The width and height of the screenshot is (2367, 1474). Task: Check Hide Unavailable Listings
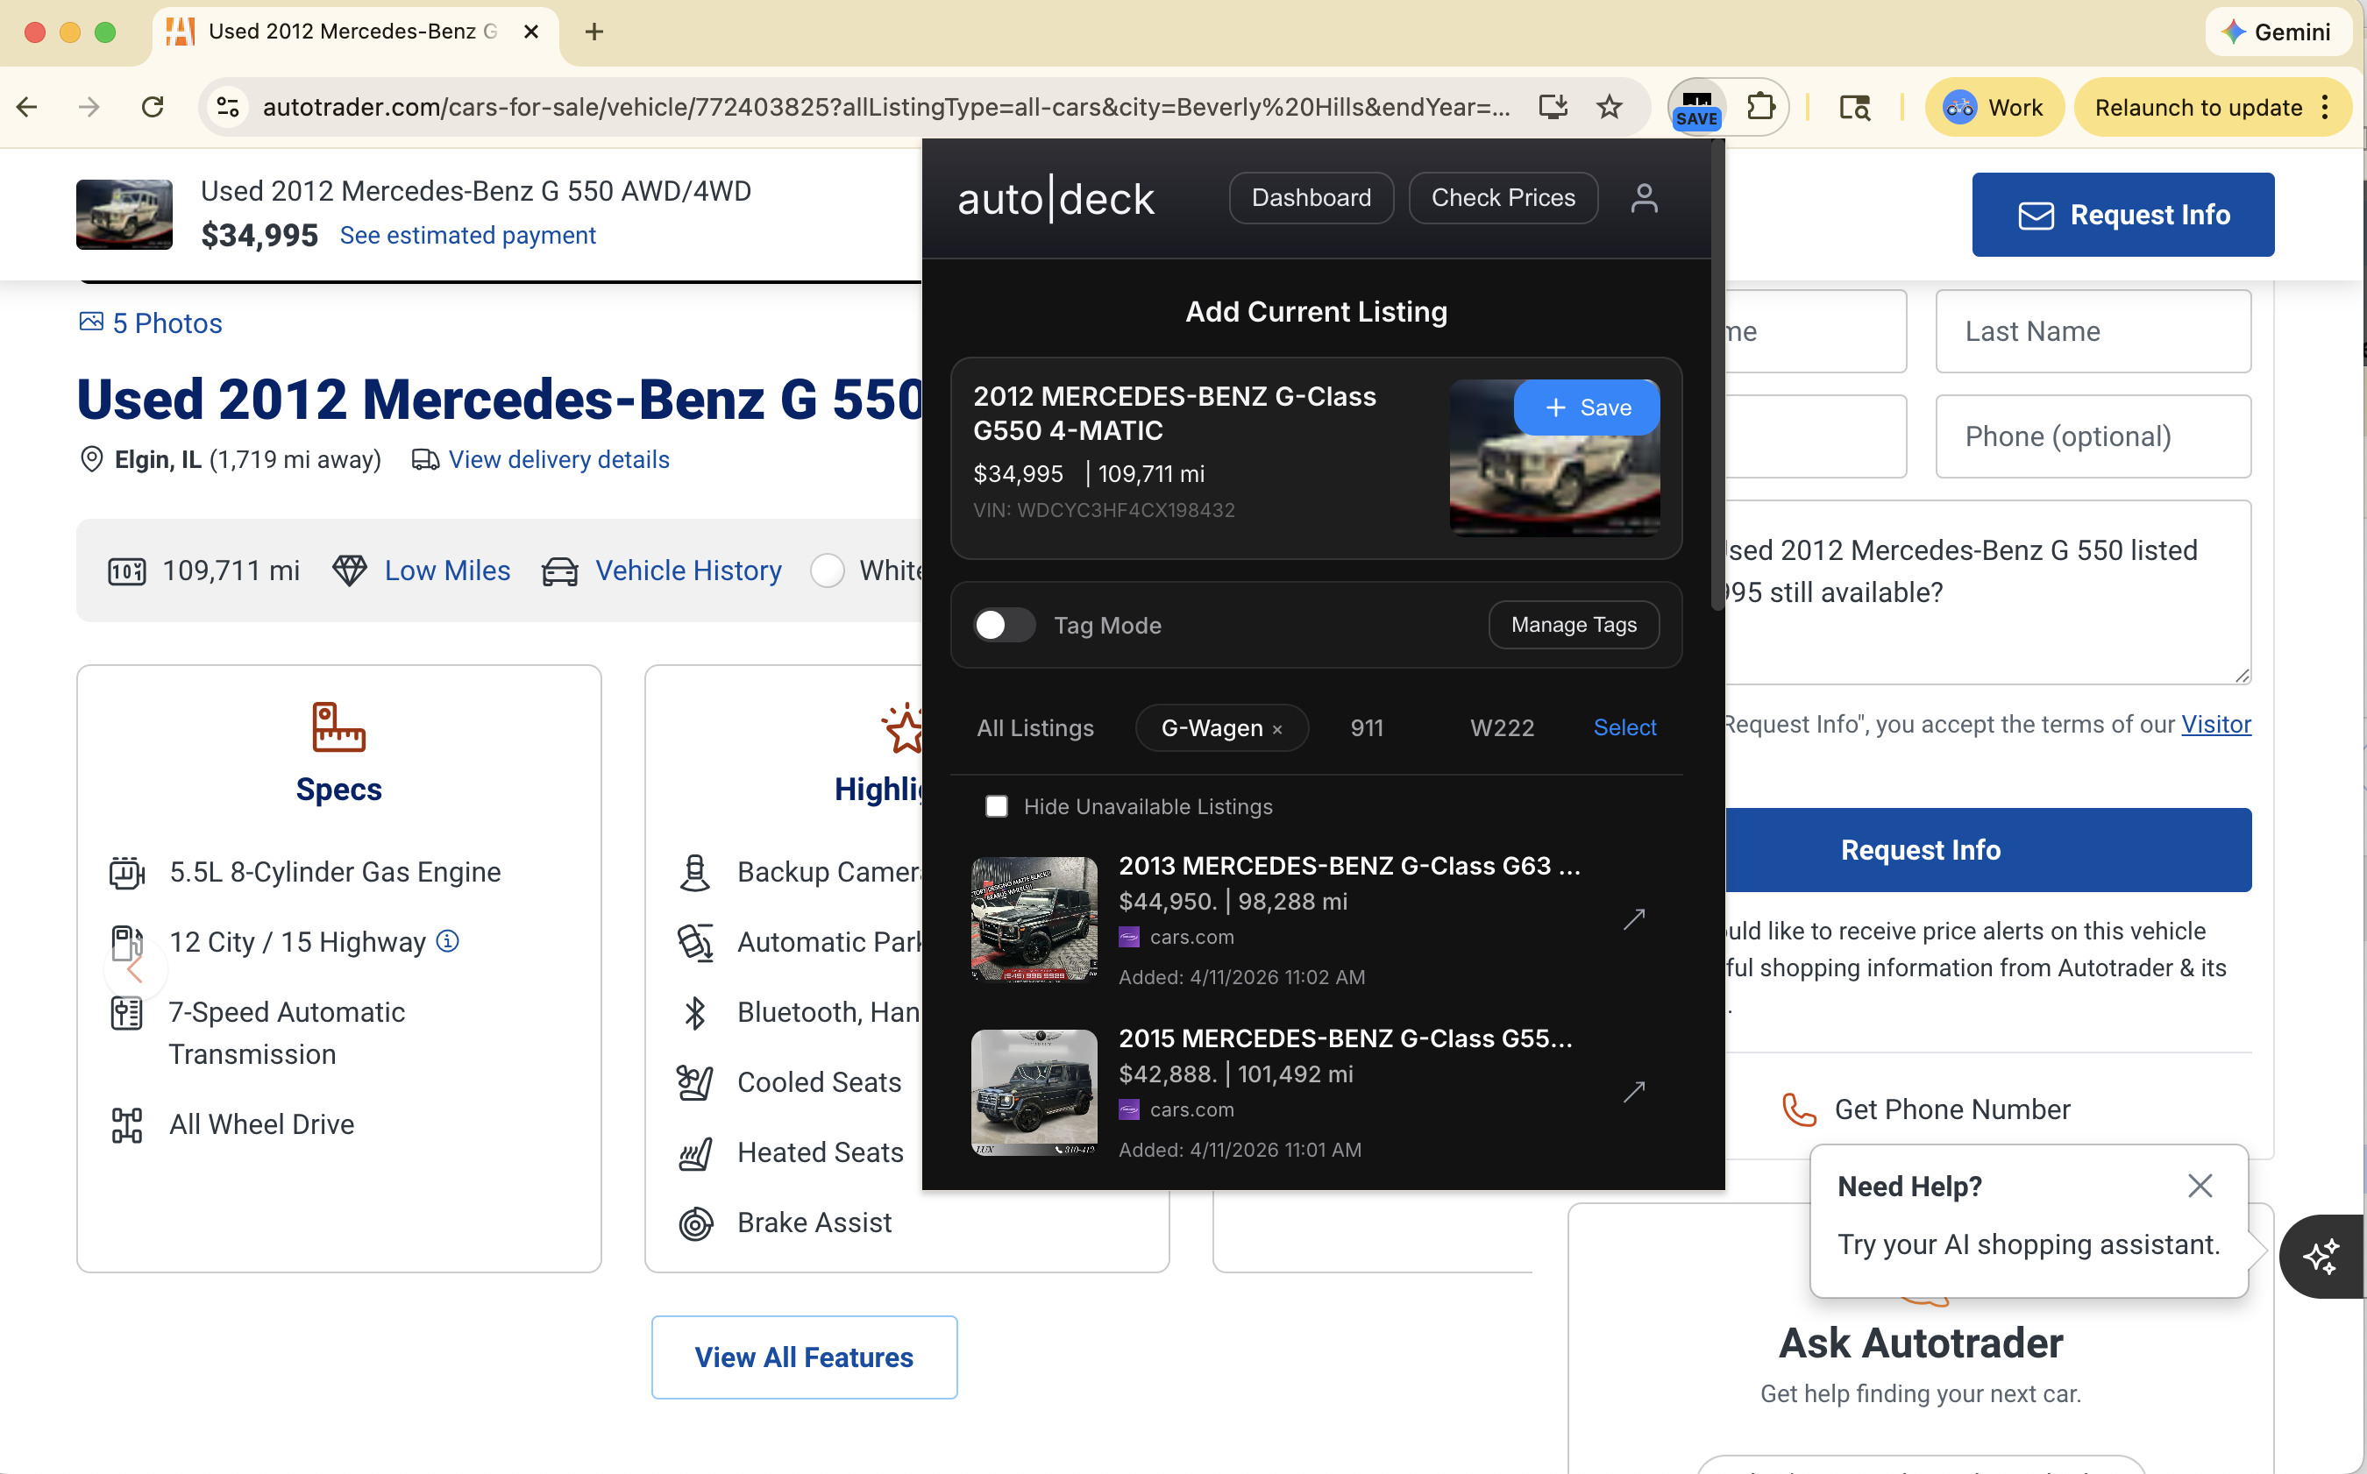[997, 806]
